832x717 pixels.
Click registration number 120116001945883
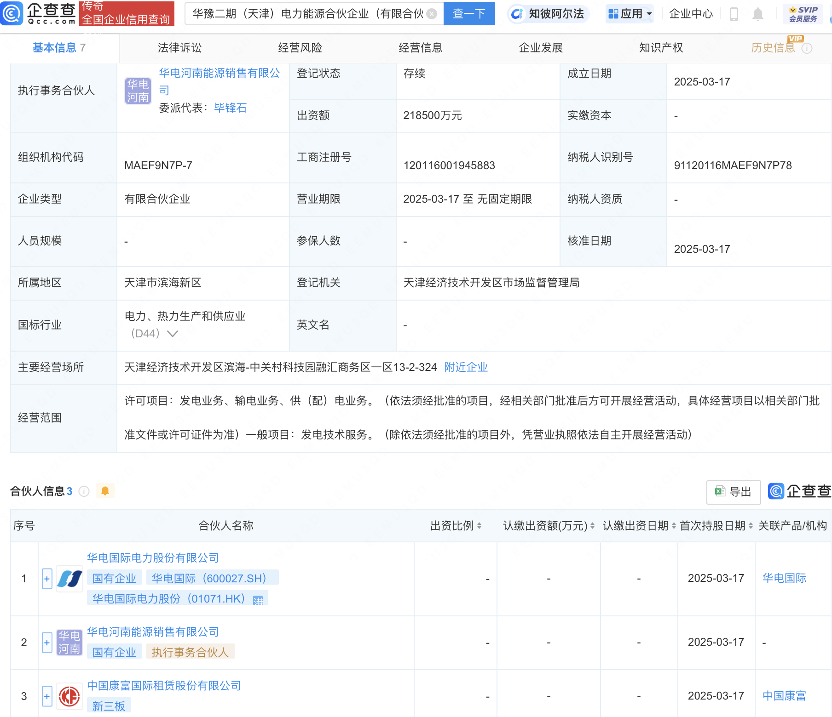point(449,165)
